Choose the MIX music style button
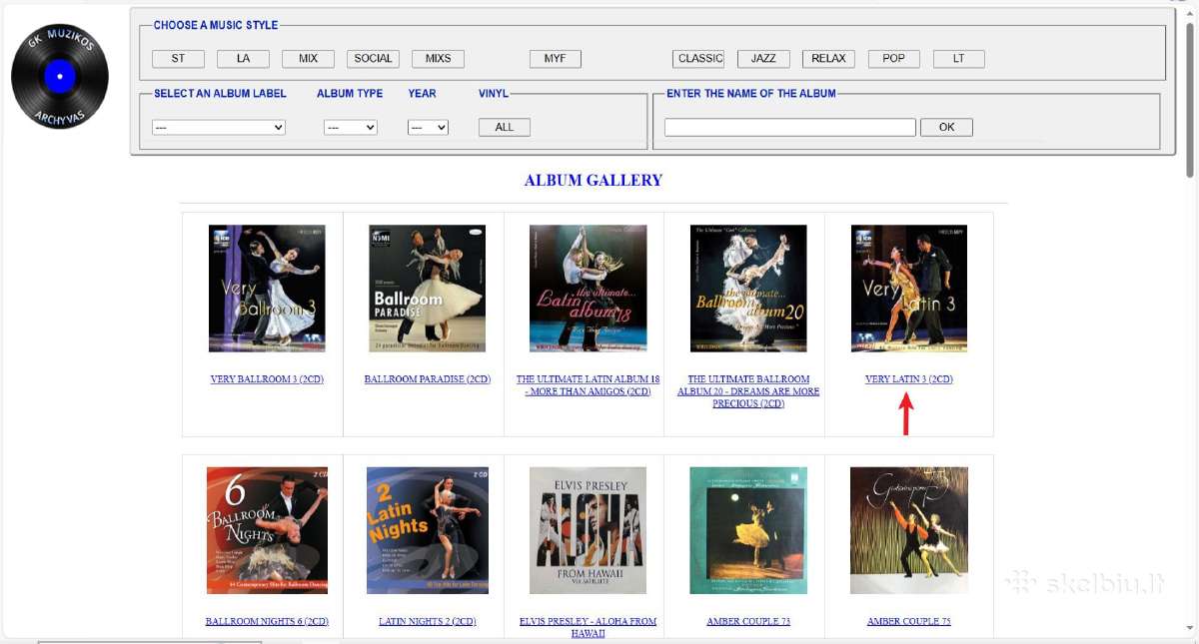 pyautogui.click(x=308, y=59)
